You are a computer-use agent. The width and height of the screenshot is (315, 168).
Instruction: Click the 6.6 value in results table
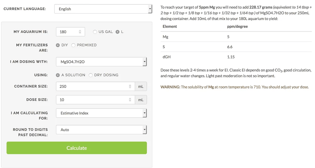click(230, 47)
